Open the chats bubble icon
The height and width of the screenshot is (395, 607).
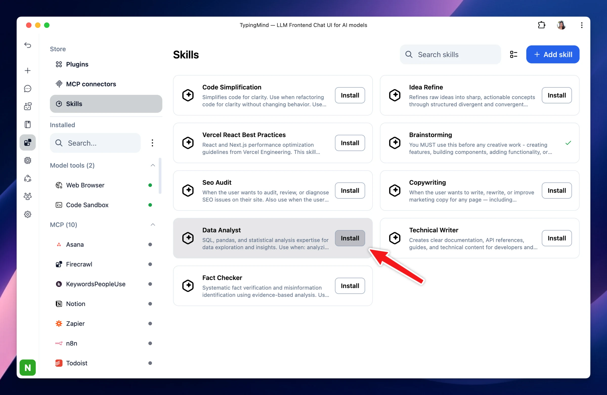pos(28,88)
